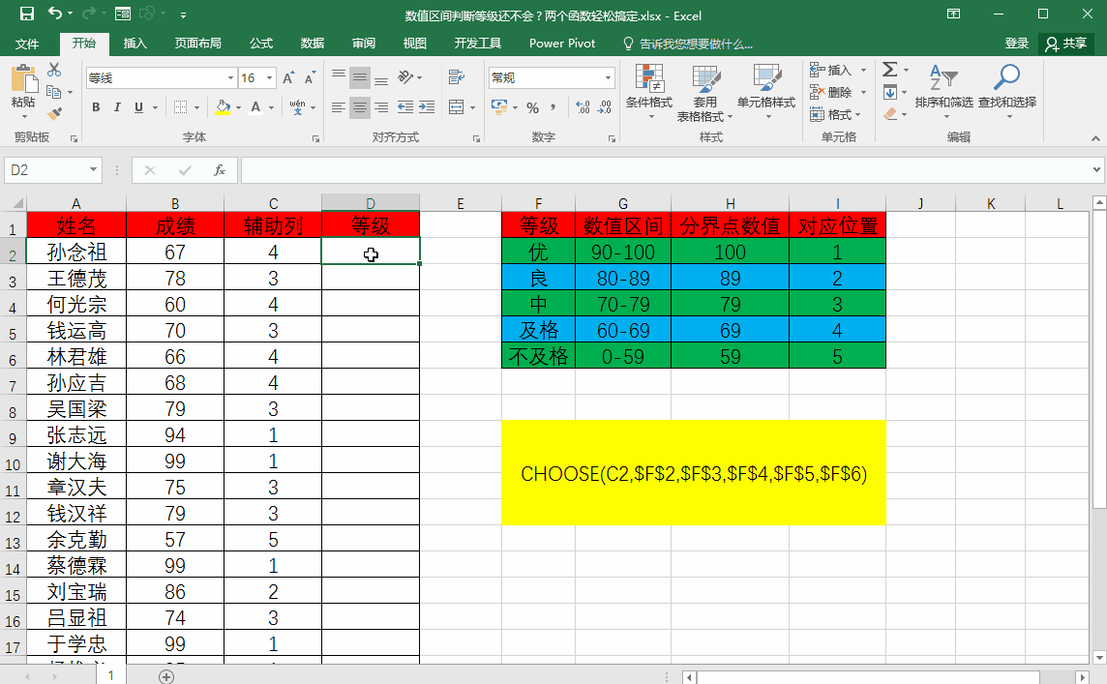Screen dimensions: 1107x684
Task: Click the 格式 format cells button
Action: (836, 114)
